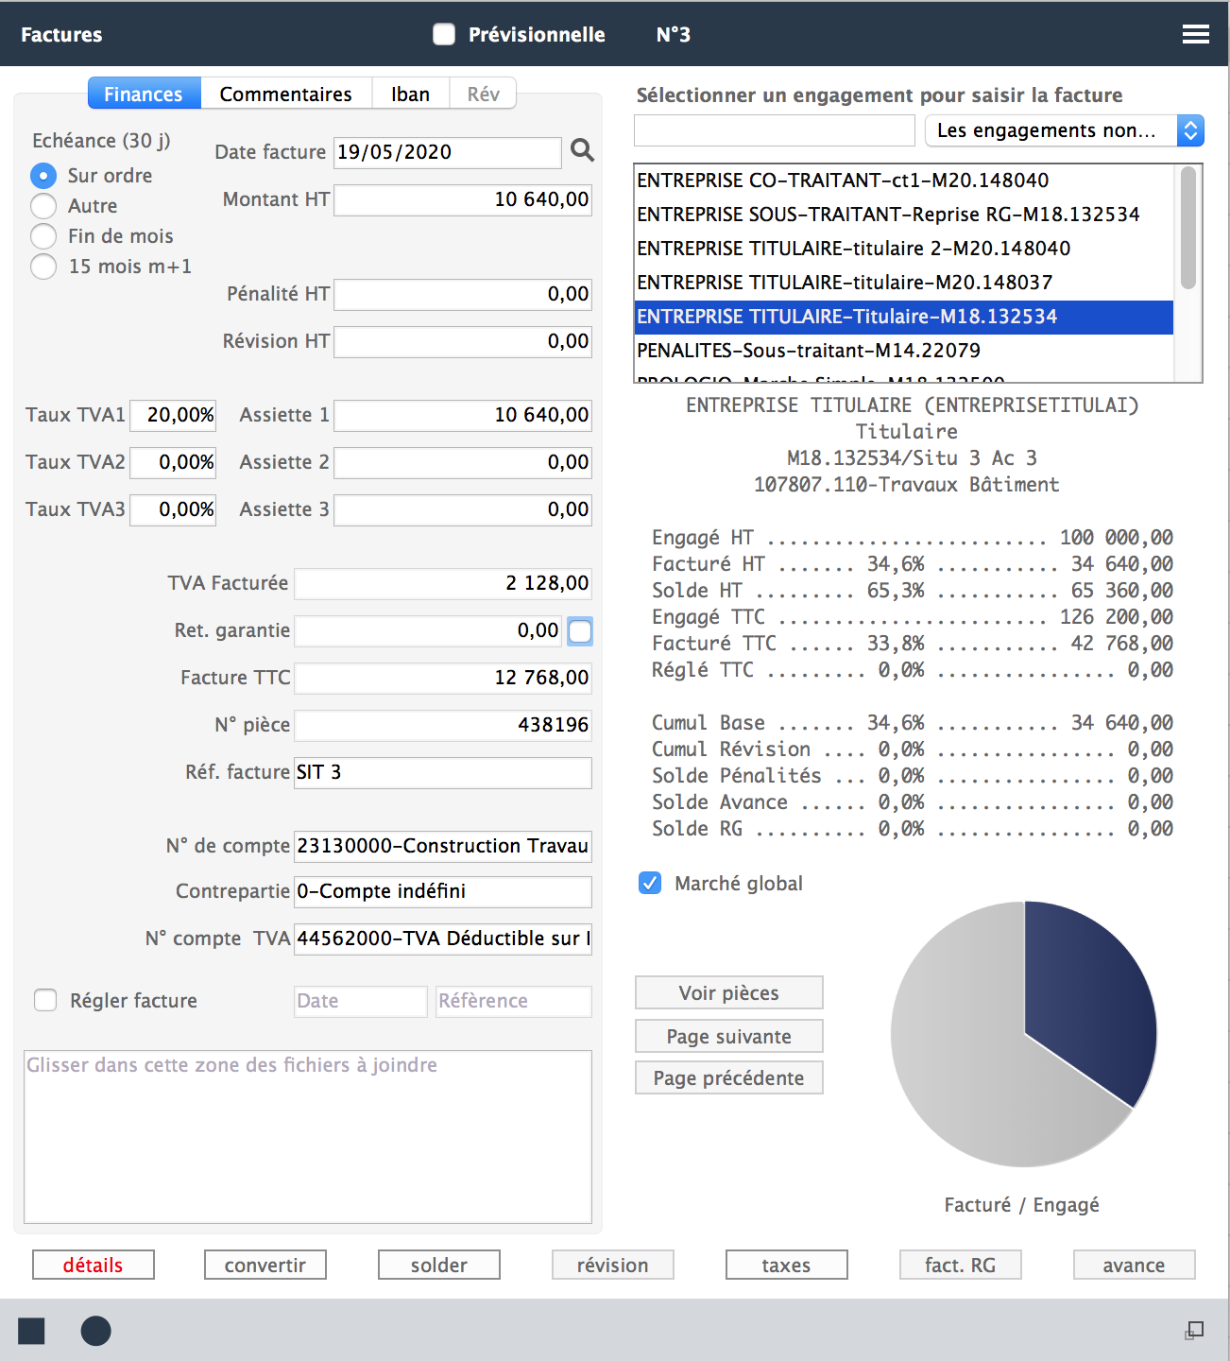
Task: Switch to the Finances tab
Action: (x=144, y=94)
